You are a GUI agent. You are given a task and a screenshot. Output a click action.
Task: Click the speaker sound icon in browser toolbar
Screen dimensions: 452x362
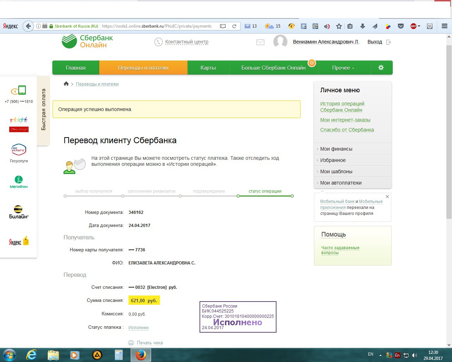coord(327,26)
